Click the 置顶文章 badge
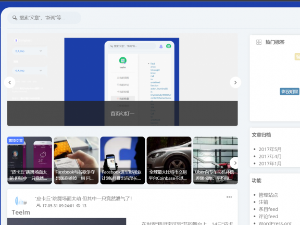The height and width of the screenshot is (225, 300). (x=16, y=141)
